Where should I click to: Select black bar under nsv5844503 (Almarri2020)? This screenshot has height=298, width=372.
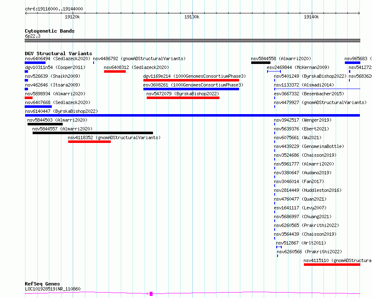(x=45, y=124)
